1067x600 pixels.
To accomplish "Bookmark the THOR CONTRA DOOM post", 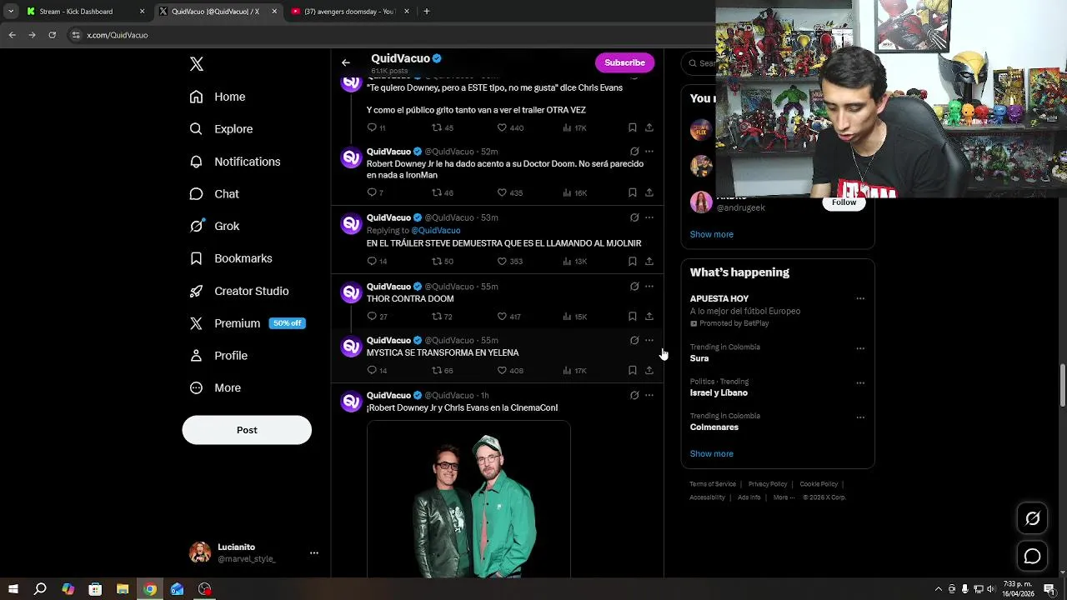I will point(633,317).
